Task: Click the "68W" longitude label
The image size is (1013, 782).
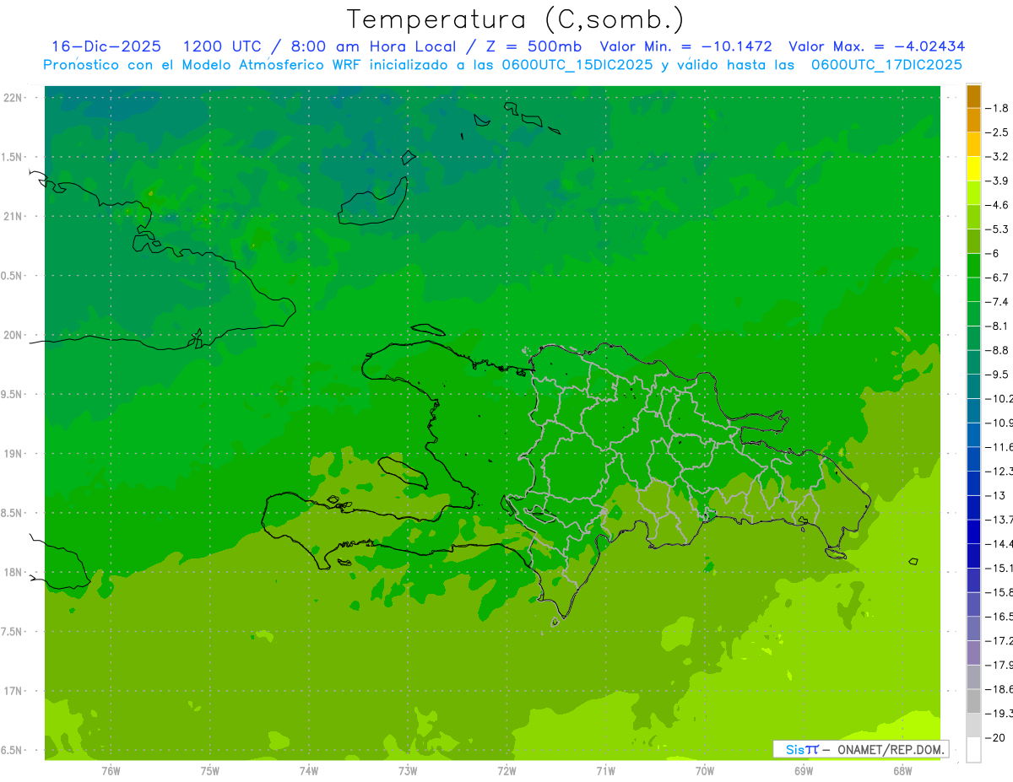Action: 902,771
